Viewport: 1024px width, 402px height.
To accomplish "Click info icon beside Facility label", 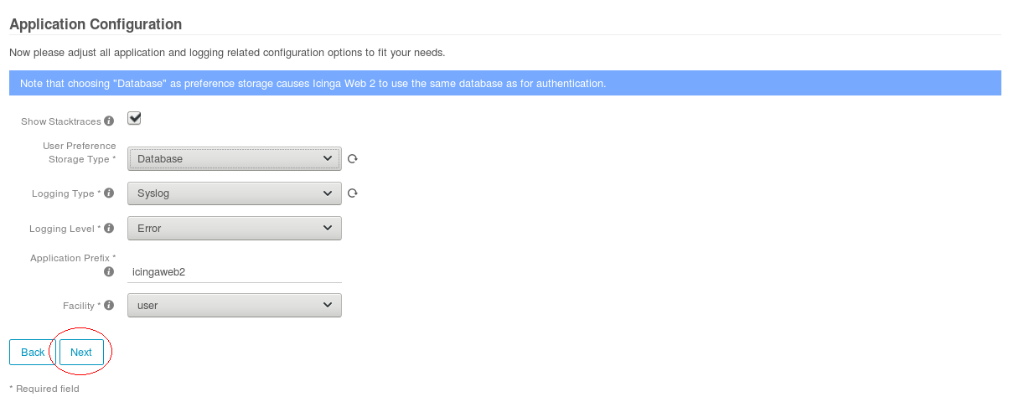I will [109, 306].
